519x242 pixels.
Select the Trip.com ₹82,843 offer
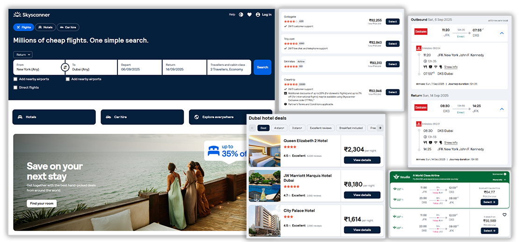coord(393,43)
